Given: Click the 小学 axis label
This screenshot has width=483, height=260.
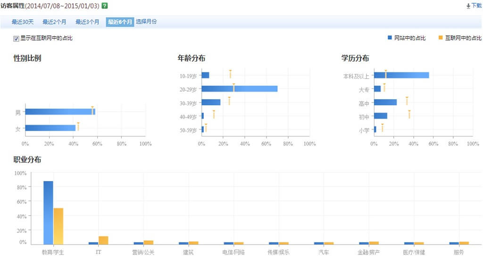Looking at the screenshot, I should pos(364,130).
